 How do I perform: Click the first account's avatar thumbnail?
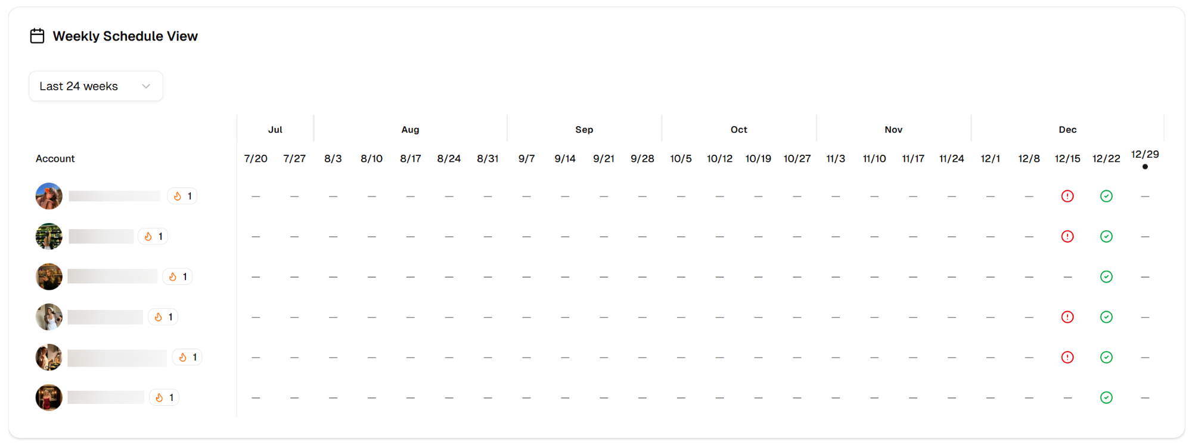(x=48, y=196)
